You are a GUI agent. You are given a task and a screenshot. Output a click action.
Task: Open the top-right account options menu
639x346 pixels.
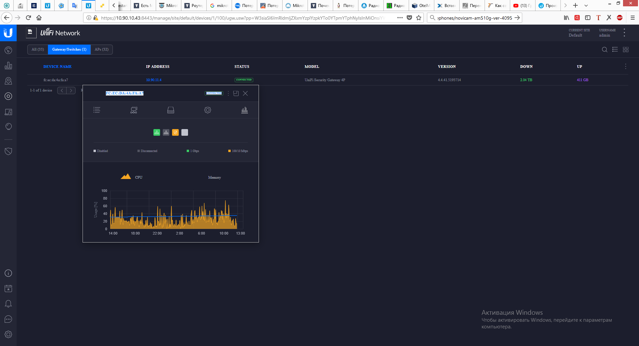click(624, 33)
